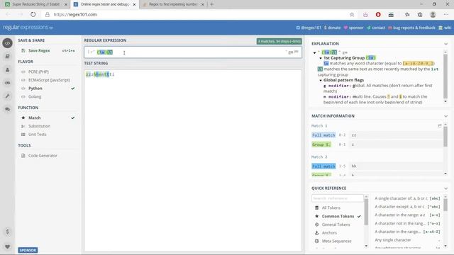
Task: Open a new browser tab
Action: click(x=212, y=4)
